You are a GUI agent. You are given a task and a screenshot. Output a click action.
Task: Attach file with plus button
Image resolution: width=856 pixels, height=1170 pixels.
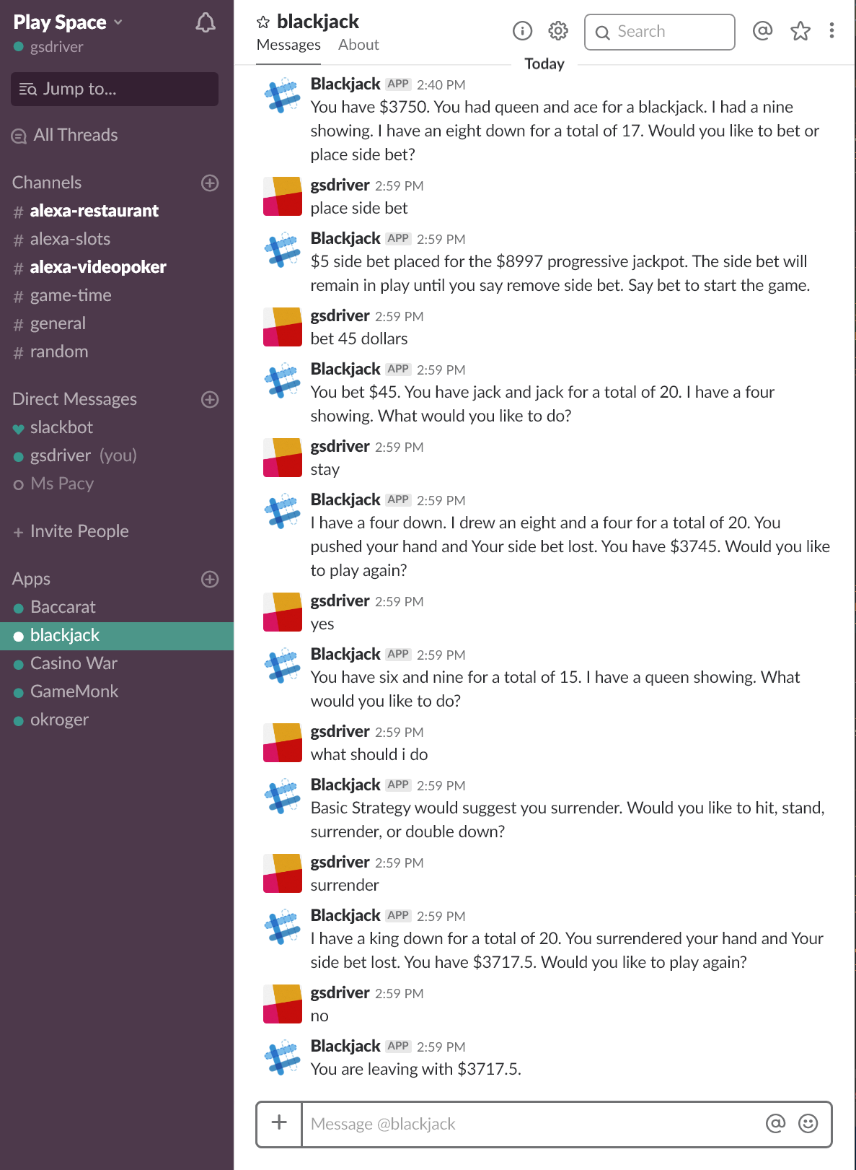click(x=279, y=1123)
